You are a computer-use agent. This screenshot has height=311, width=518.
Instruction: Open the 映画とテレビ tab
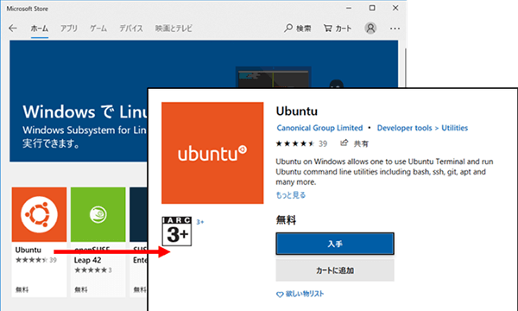[x=174, y=29]
